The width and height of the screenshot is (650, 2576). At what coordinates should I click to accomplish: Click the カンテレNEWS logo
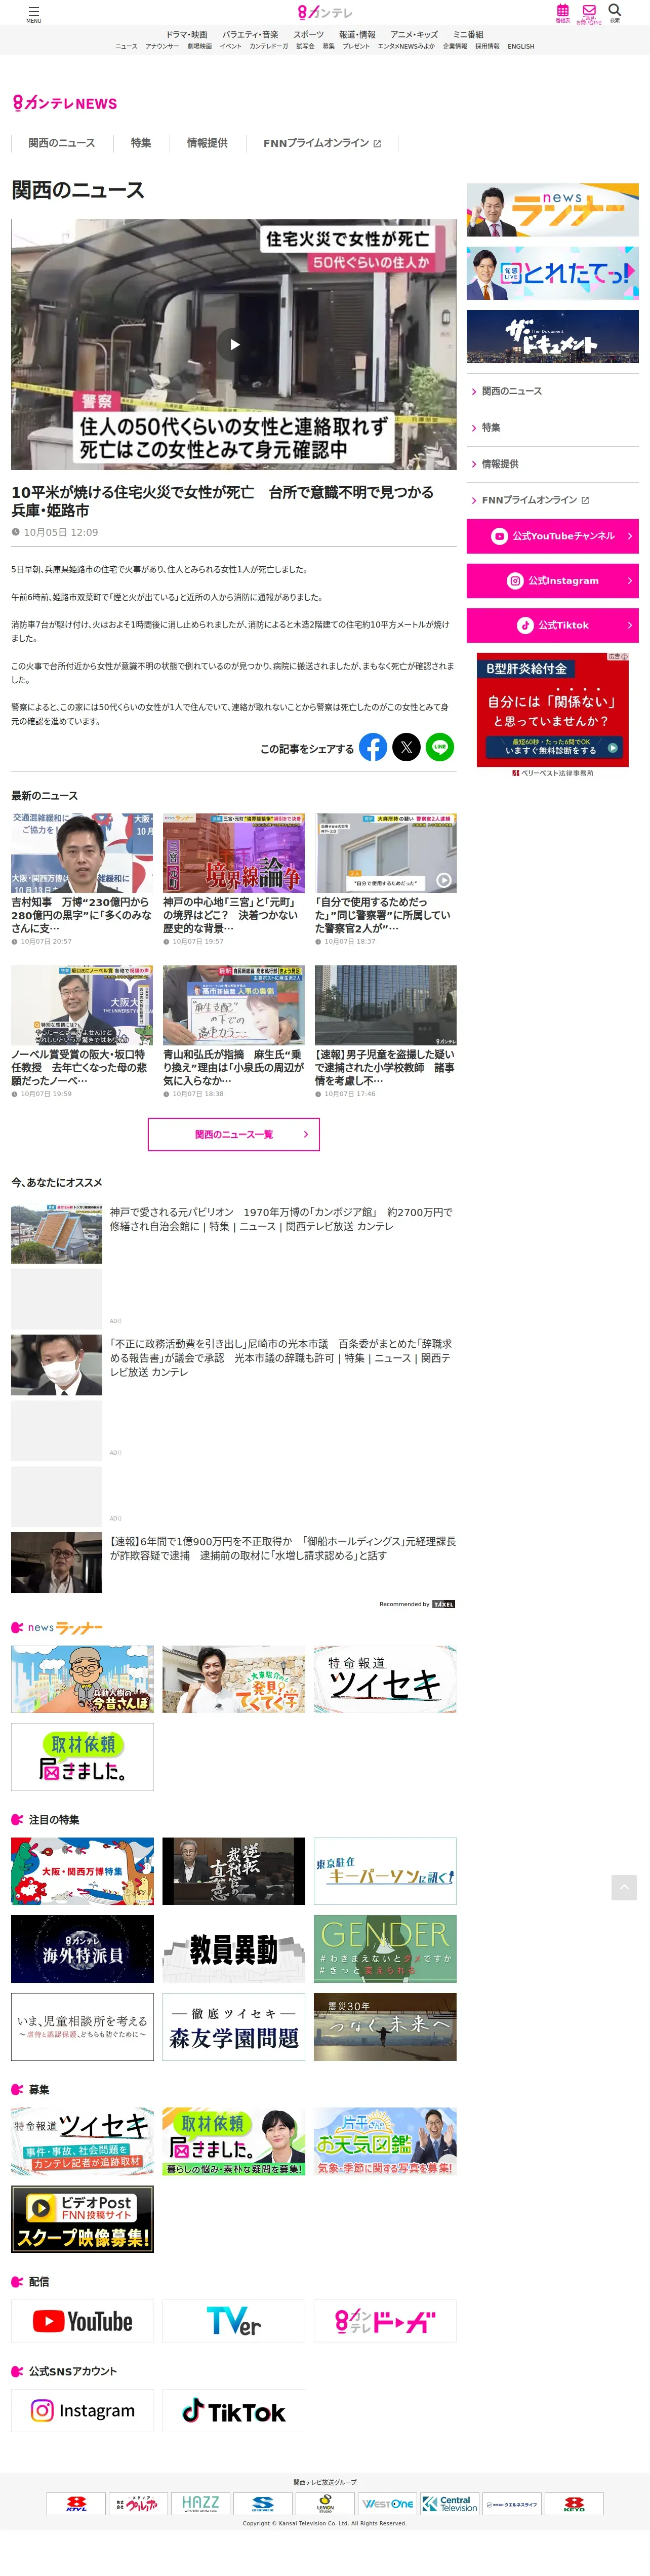tap(65, 103)
